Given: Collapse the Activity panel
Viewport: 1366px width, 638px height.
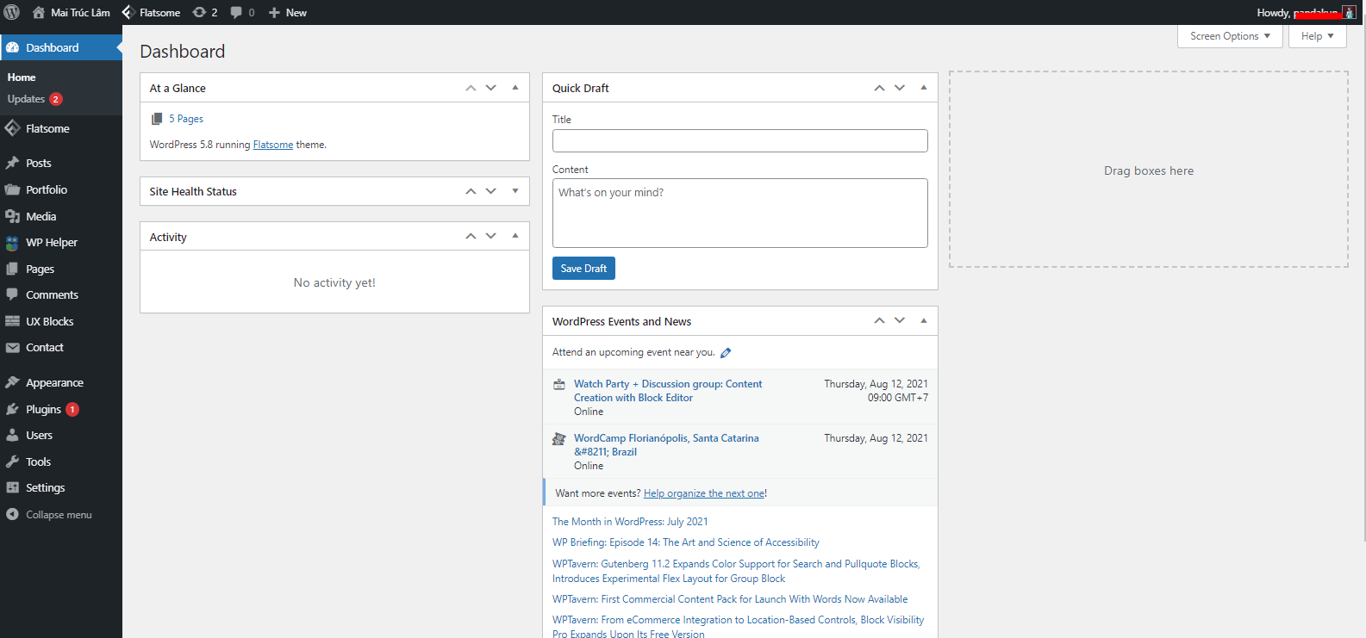Looking at the screenshot, I should tap(515, 236).
